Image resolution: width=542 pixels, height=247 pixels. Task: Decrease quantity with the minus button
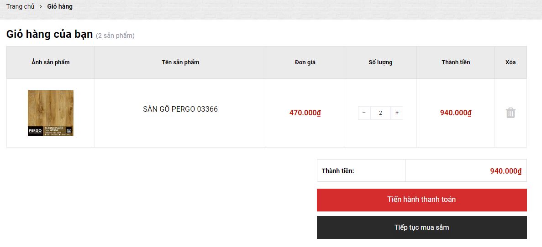pyautogui.click(x=364, y=113)
